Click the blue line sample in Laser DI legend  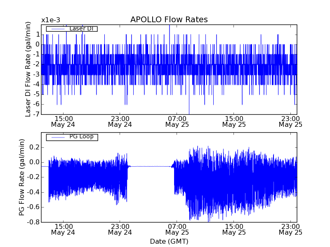[57, 29]
